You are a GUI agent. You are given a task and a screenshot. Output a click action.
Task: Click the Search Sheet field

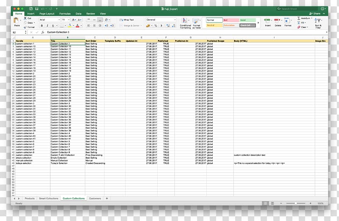(297, 9)
